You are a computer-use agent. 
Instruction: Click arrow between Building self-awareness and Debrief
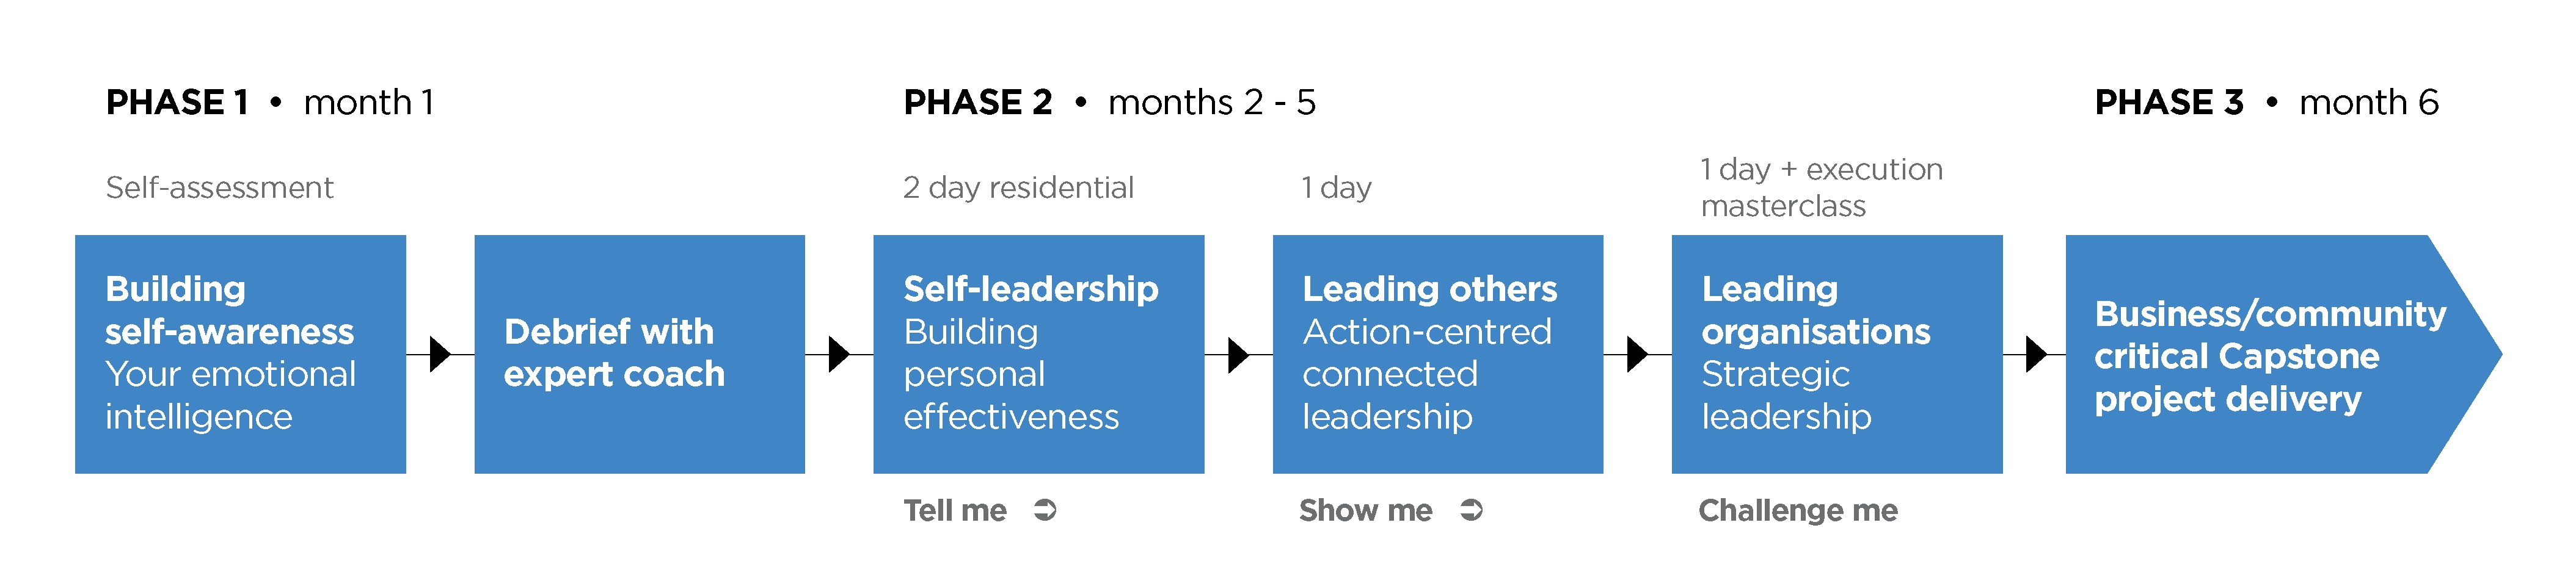point(440,354)
